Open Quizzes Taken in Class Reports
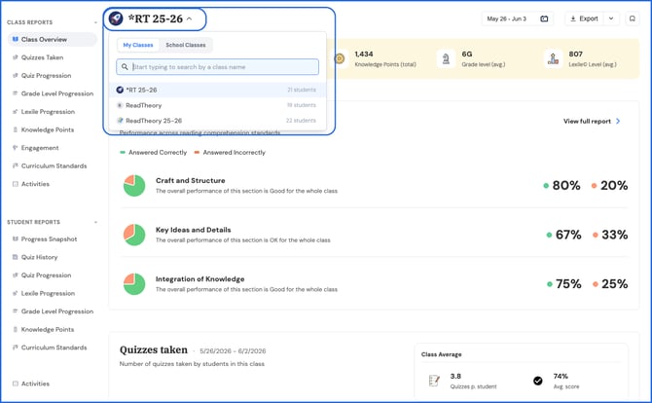 click(42, 57)
